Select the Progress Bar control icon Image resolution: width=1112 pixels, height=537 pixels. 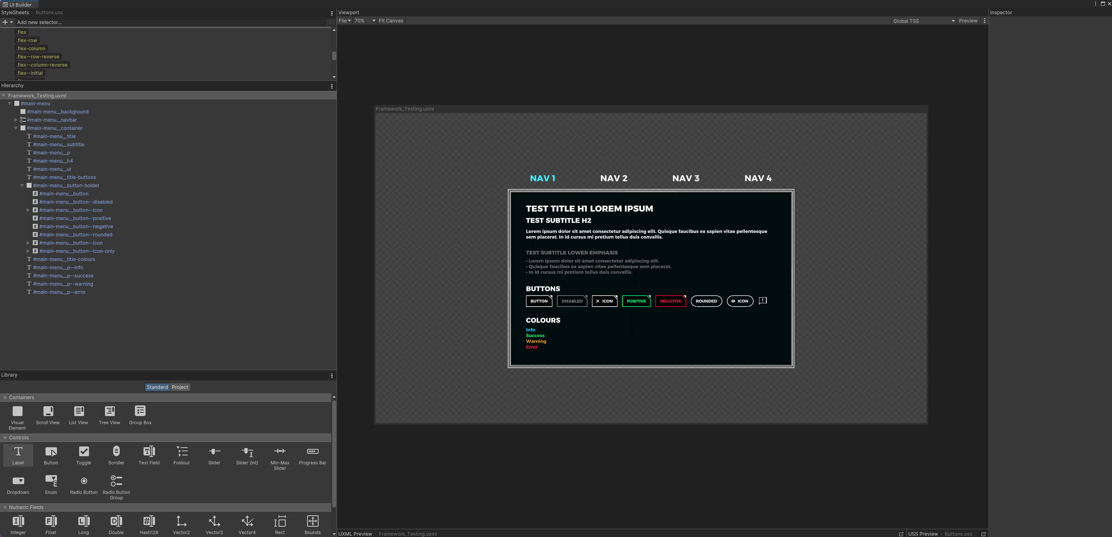coord(312,451)
